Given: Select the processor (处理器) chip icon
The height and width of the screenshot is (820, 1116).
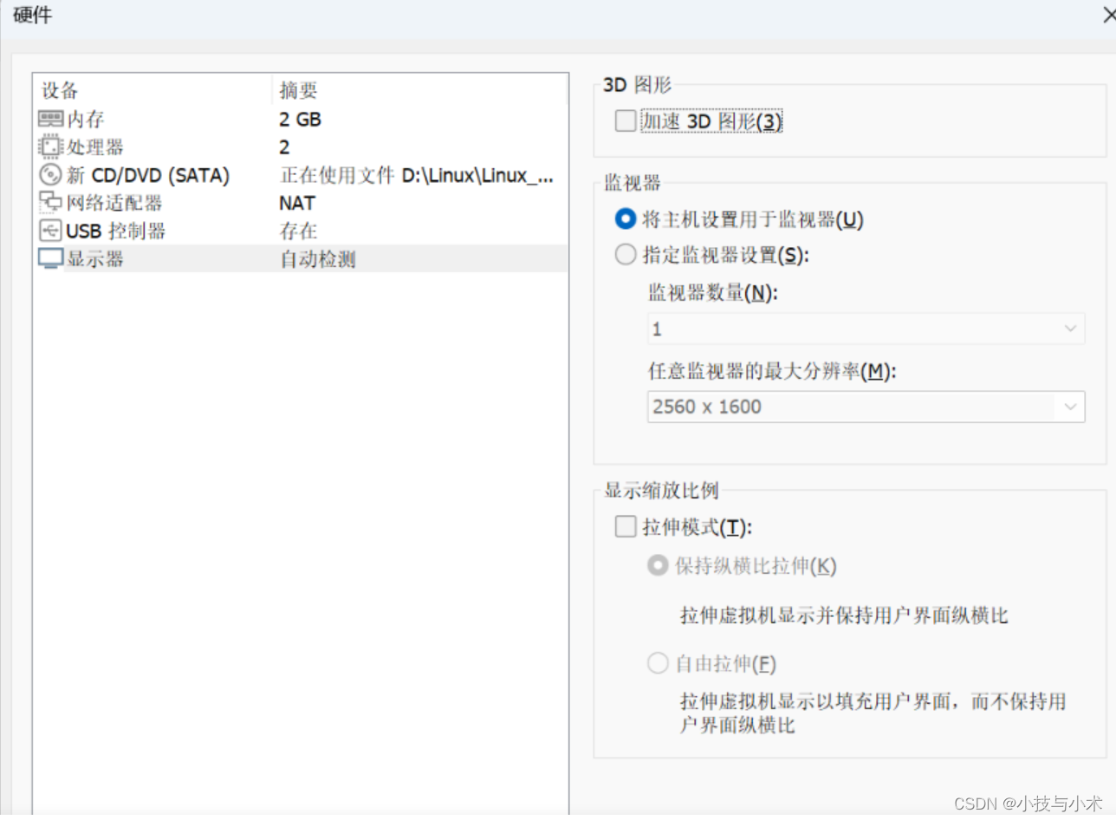Looking at the screenshot, I should [51, 146].
